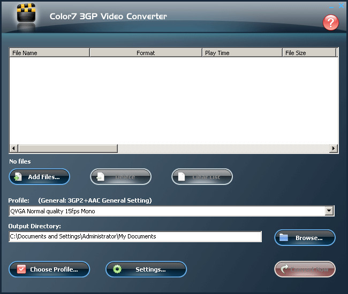Start conversion with Convert Now
Image resolution: width=348 pixels, height=294 pixels.
pyautogui.click(x=305, y=269)
